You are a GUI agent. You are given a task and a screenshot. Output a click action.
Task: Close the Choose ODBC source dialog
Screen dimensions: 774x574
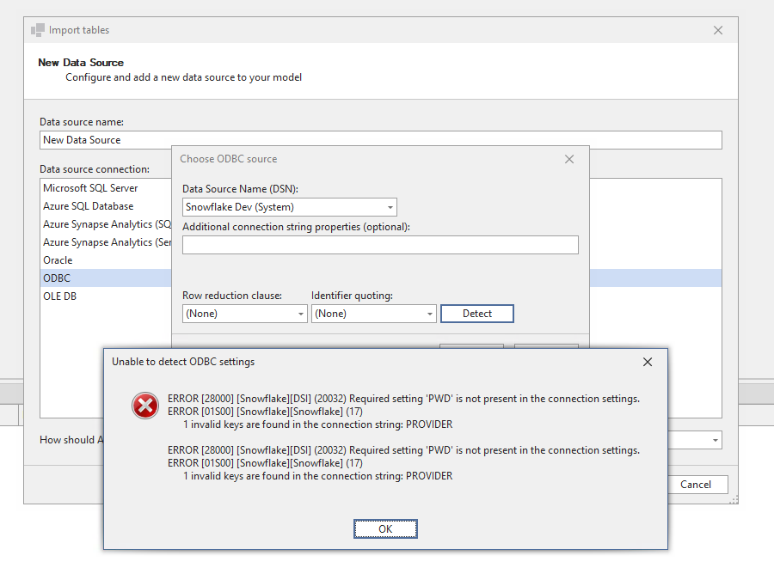(568, 158)
